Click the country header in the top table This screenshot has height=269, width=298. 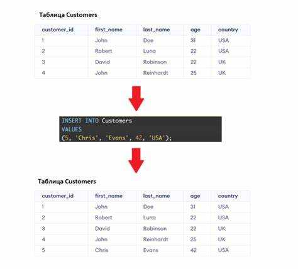point(228,30)
